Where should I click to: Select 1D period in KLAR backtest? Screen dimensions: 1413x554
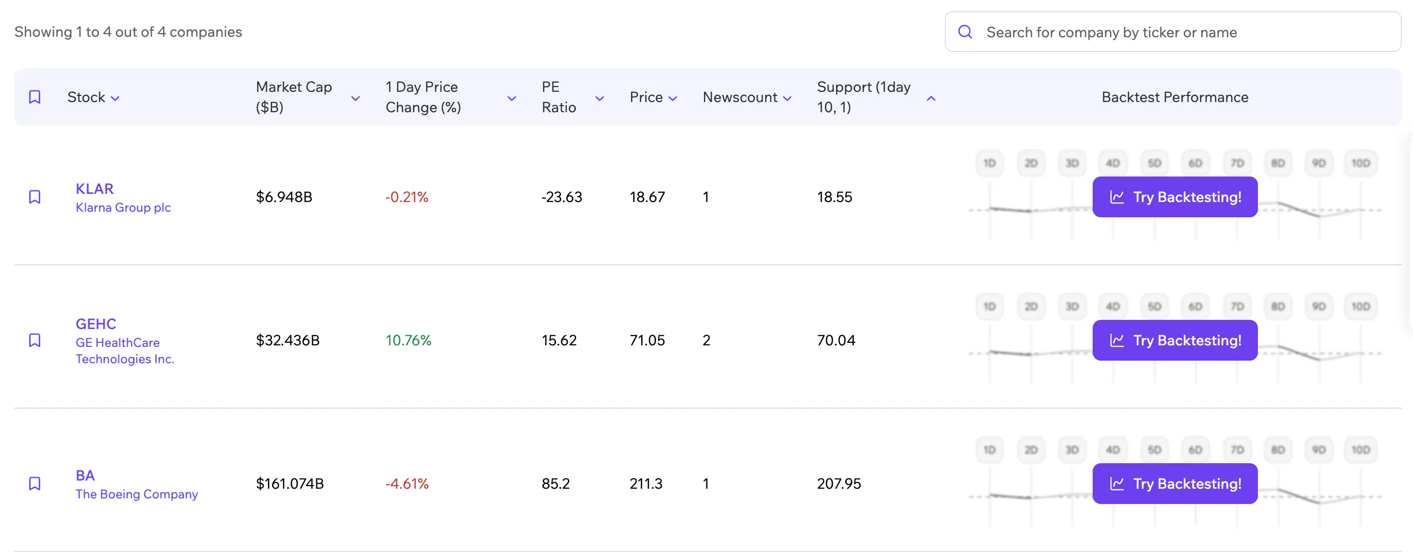(x=990, y=163)
